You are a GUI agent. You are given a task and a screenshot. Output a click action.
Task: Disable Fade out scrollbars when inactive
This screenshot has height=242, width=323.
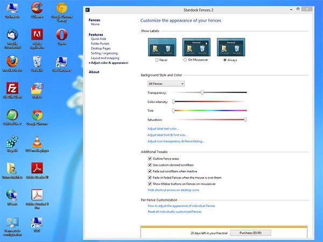pyautogui.click(x=150, y=171)
